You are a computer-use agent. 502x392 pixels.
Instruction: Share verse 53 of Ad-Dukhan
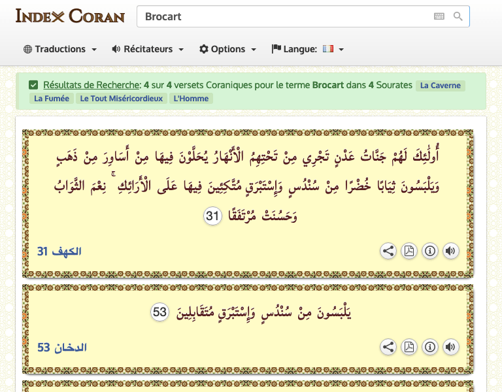coord(388,347)
